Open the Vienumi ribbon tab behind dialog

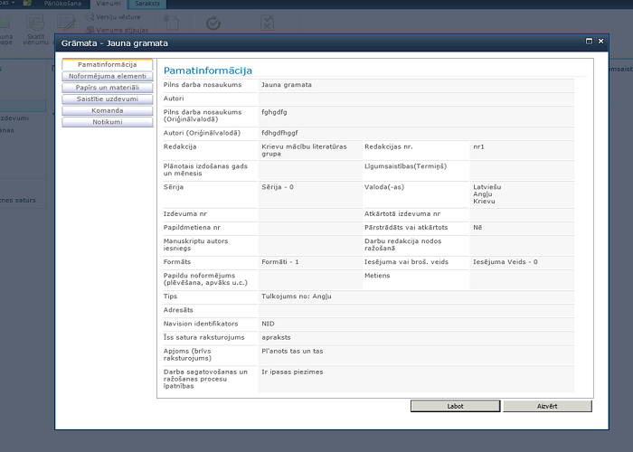click(x=109, y=4)
